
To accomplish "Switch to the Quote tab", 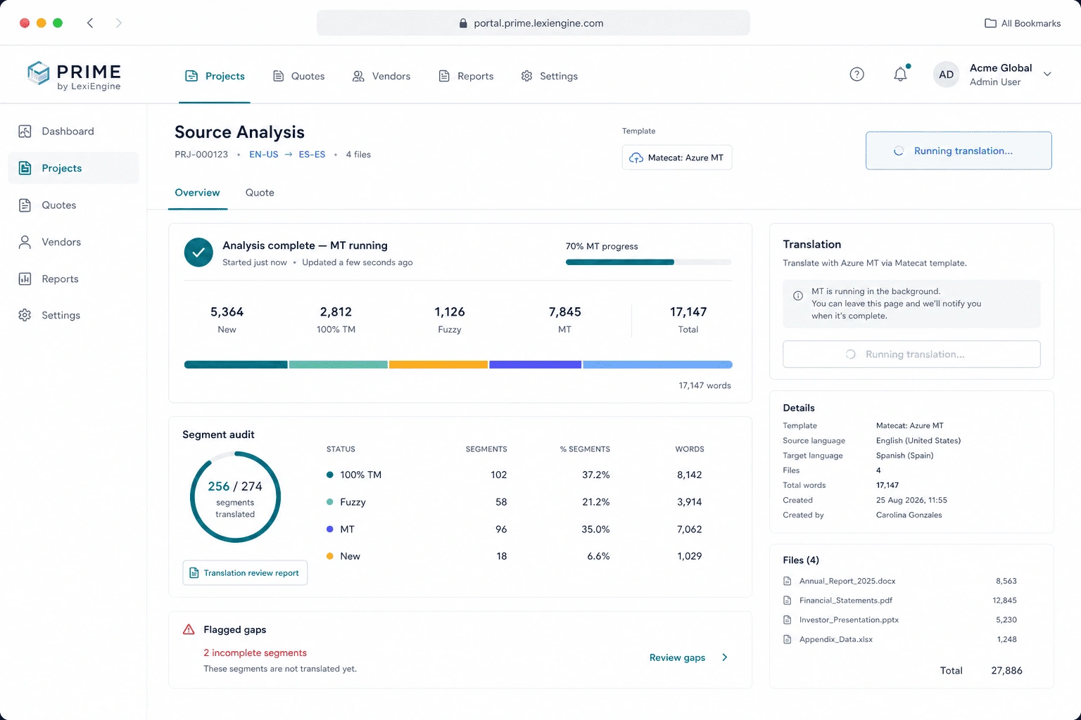I will tap(260, 193).
